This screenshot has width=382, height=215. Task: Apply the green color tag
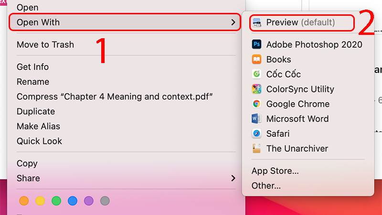(56, 201)
